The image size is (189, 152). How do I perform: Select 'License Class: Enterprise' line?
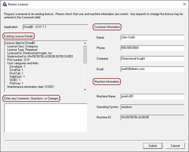pyautogui.click(x=23, y=47)
